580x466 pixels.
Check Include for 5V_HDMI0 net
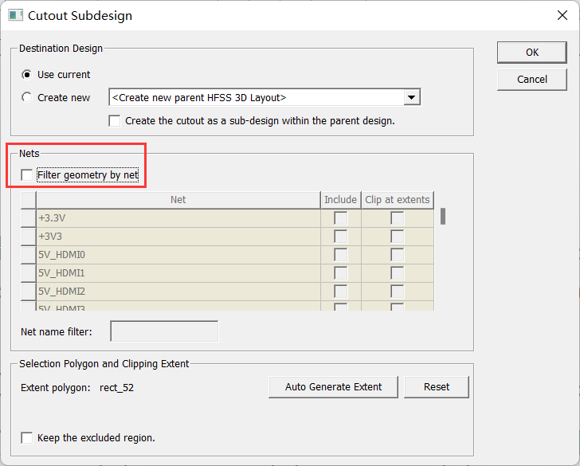pyautogui.click(x=341, y=255)
